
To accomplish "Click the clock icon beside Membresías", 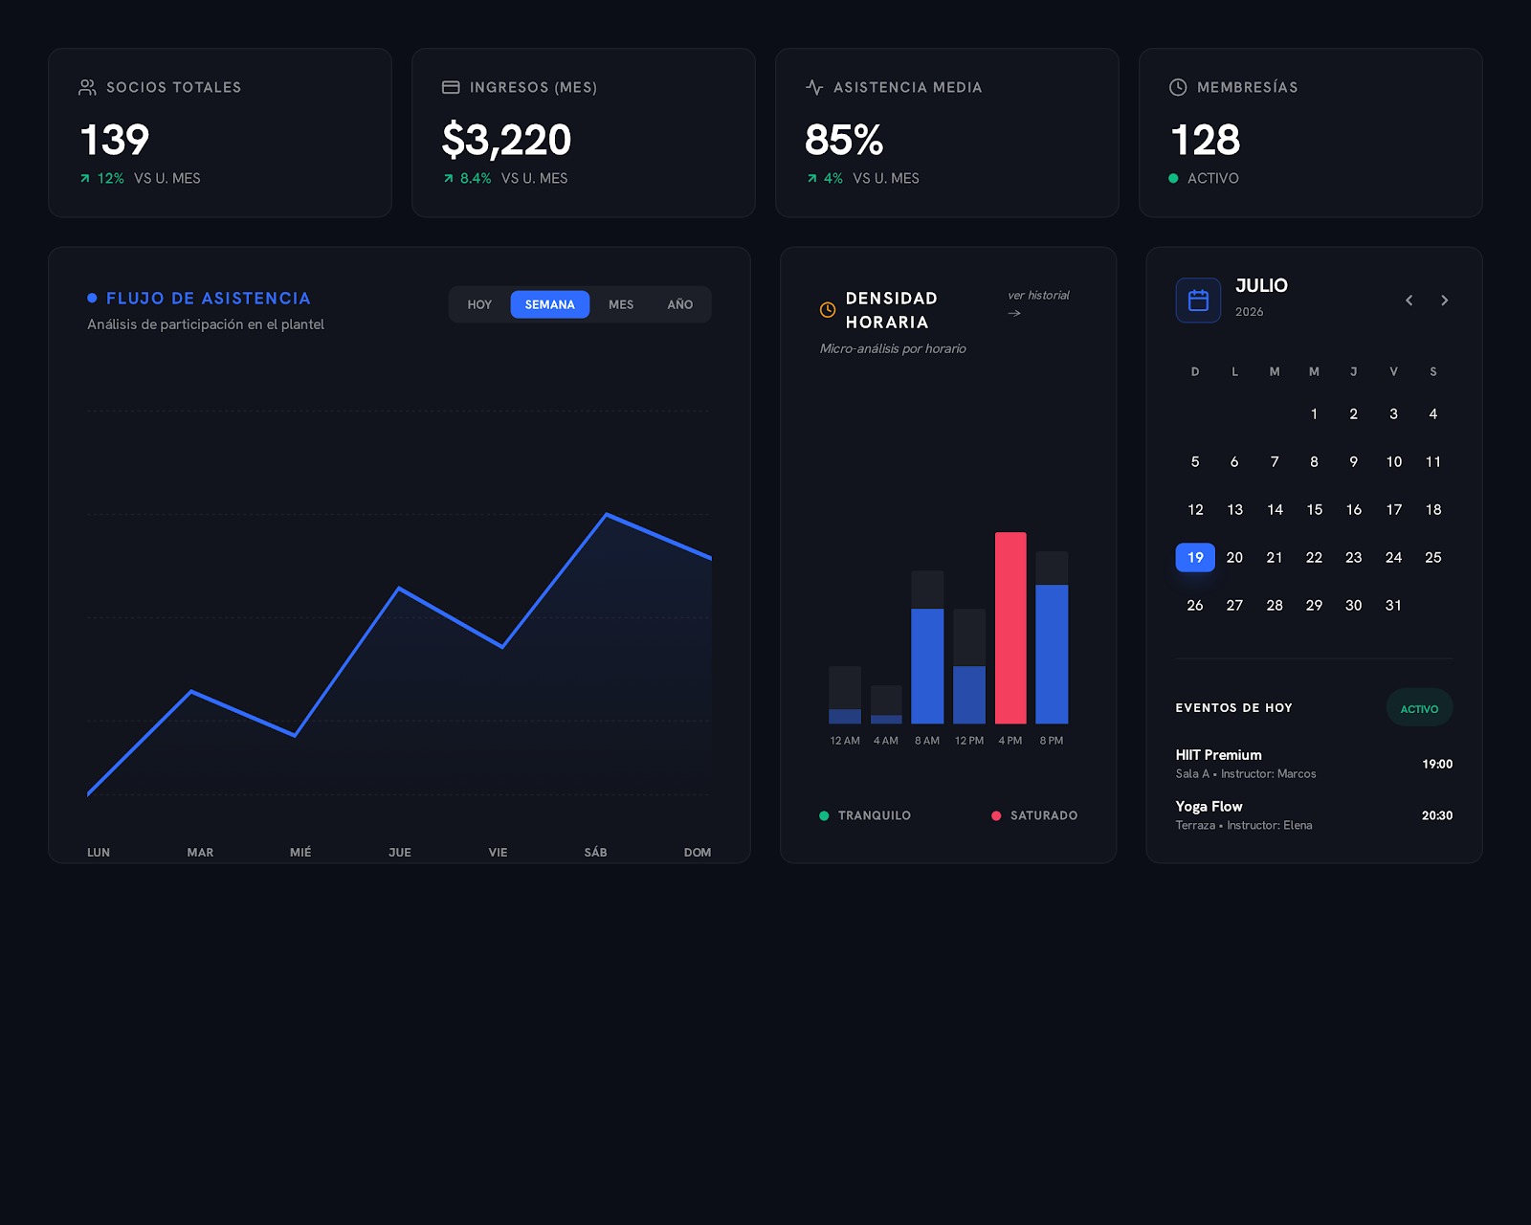I will coord(1178,87).
